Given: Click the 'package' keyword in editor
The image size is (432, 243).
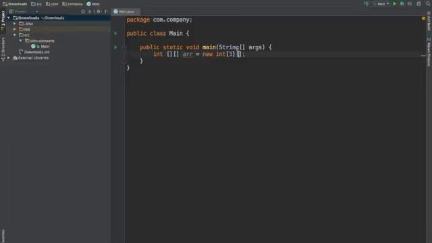Looking at the screenshot, I should [138, 20].
